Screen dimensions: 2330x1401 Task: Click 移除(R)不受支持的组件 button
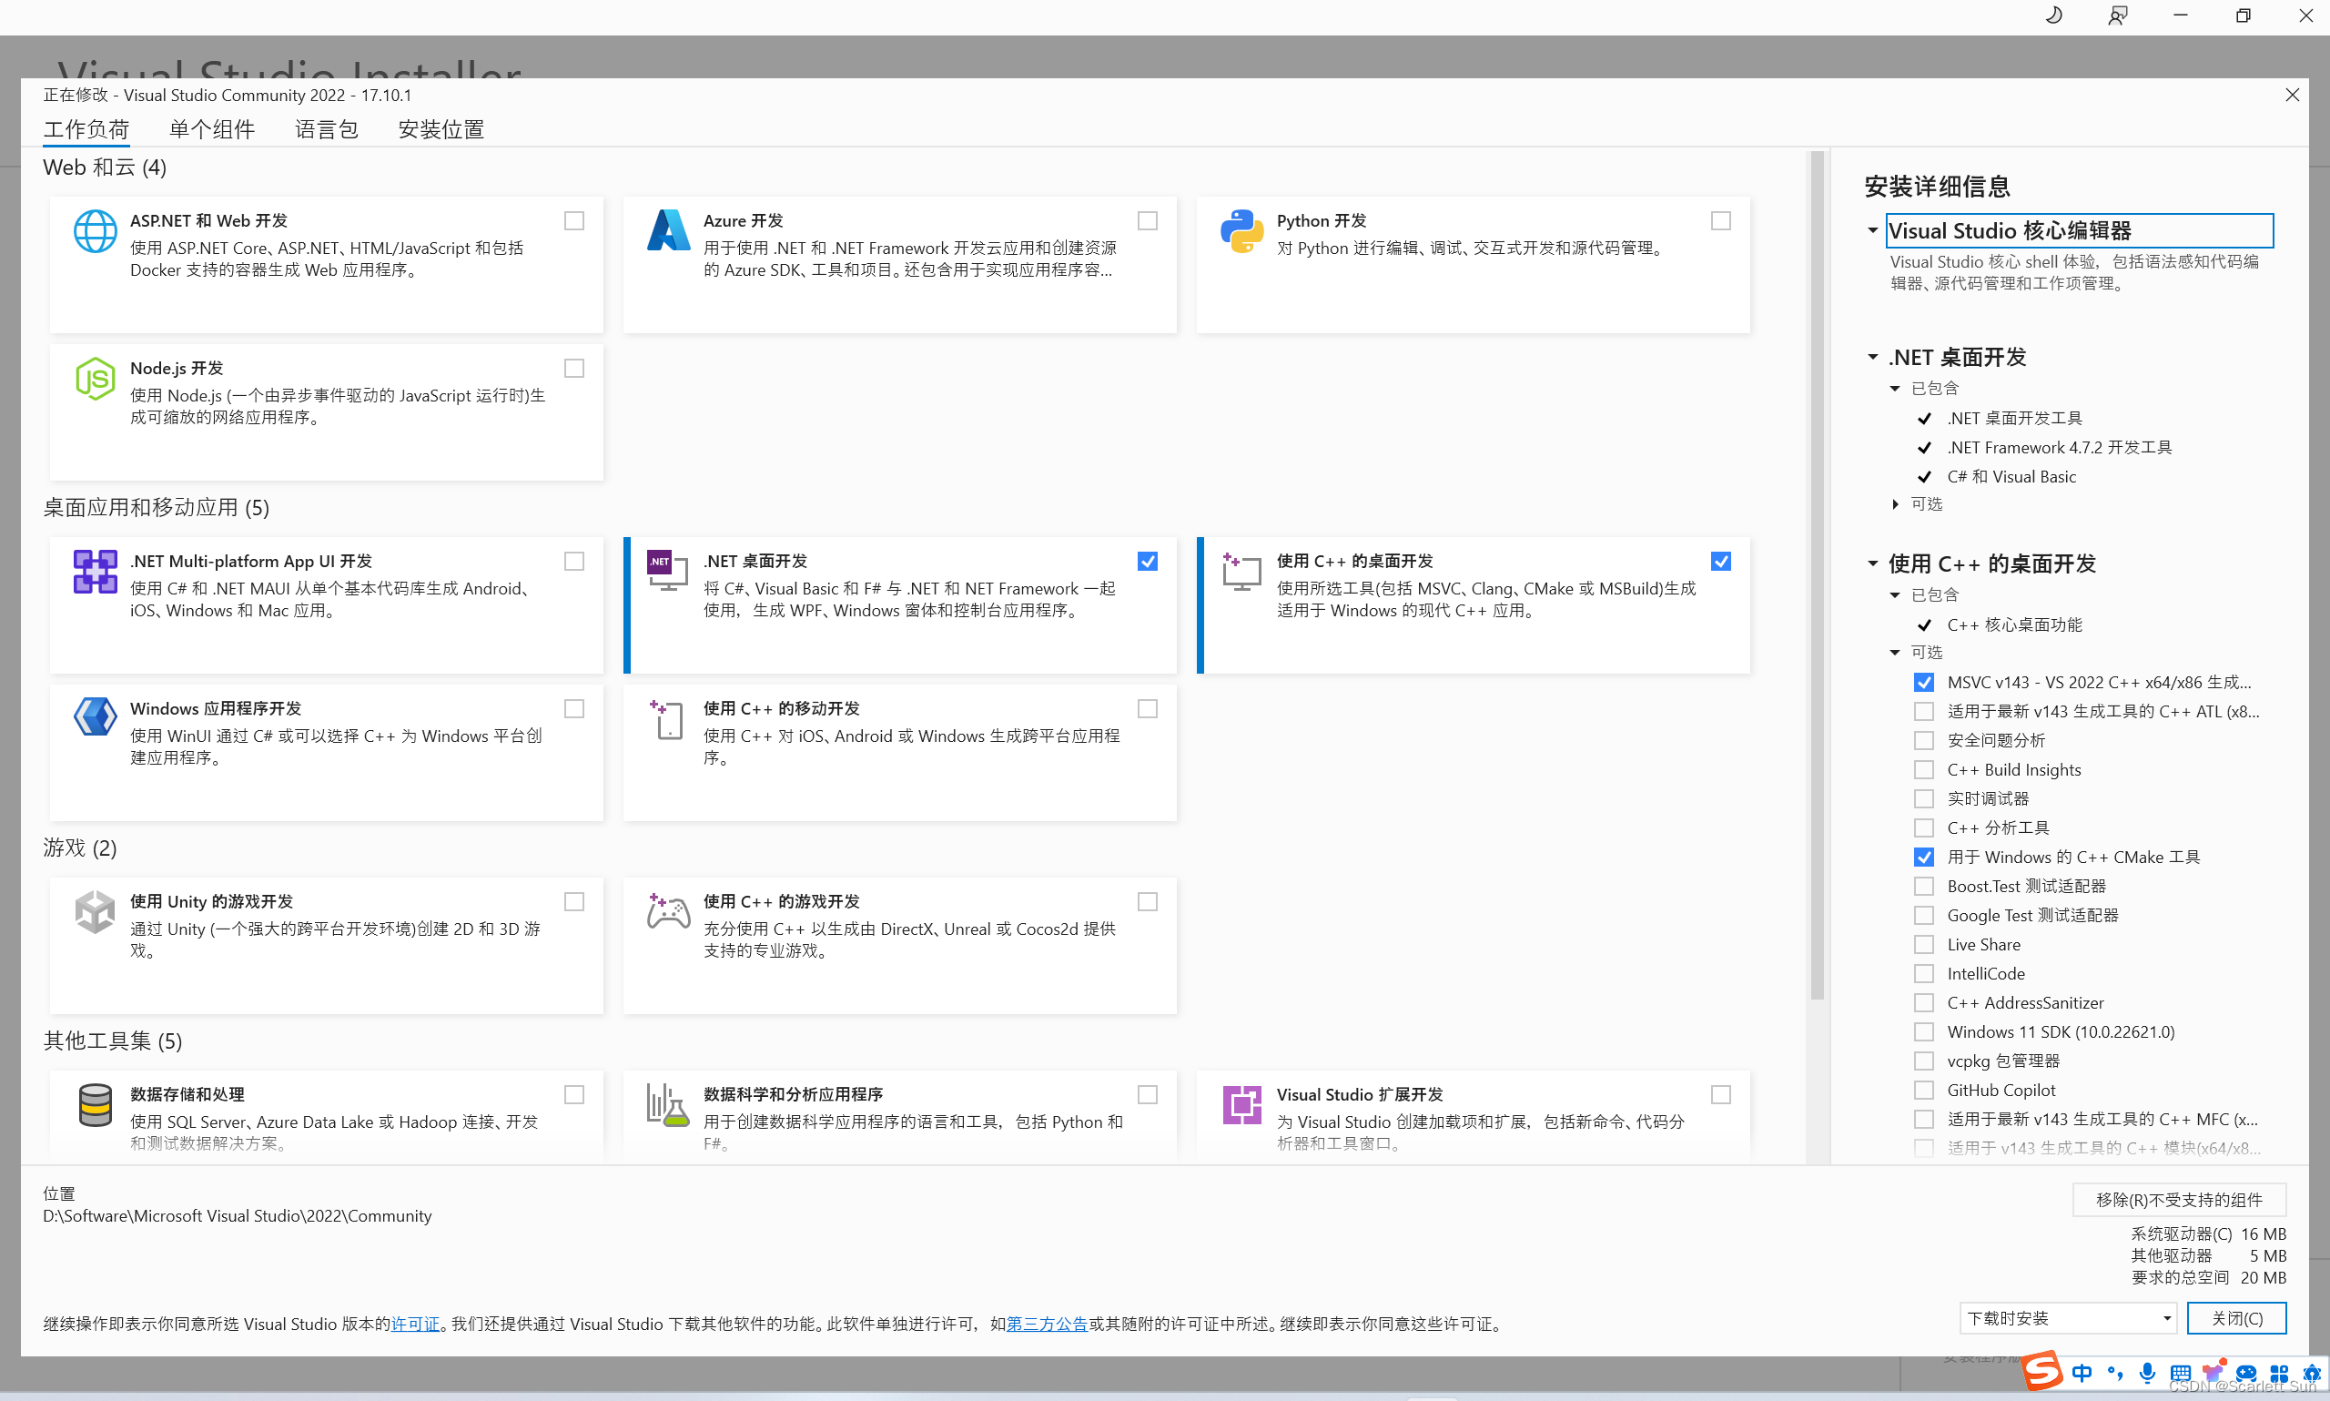[x=2179, y=1200]
